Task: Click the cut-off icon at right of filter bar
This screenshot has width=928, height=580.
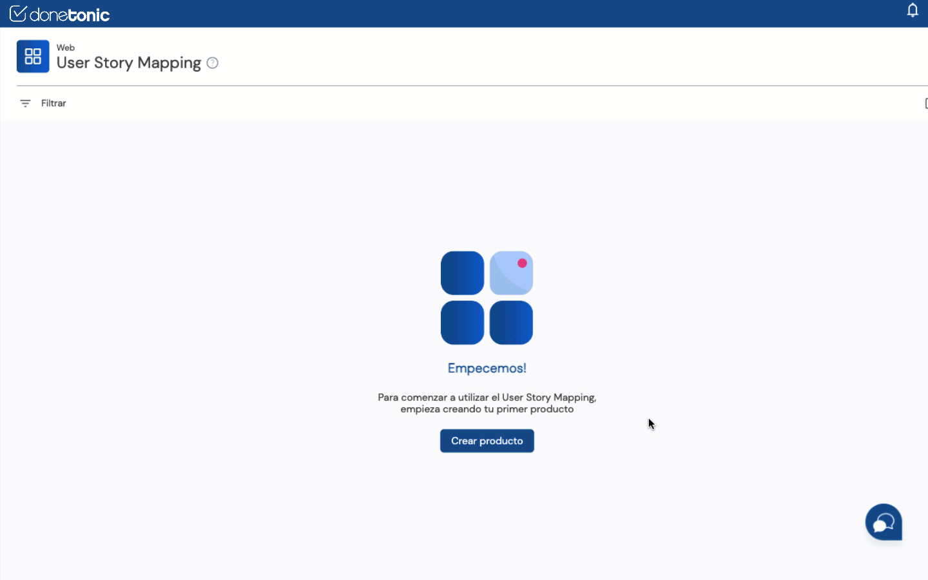Action: coord(925,103)
